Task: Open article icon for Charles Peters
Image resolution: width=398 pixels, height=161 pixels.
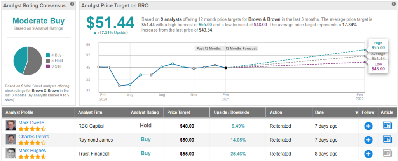Action: click(388, 139)
